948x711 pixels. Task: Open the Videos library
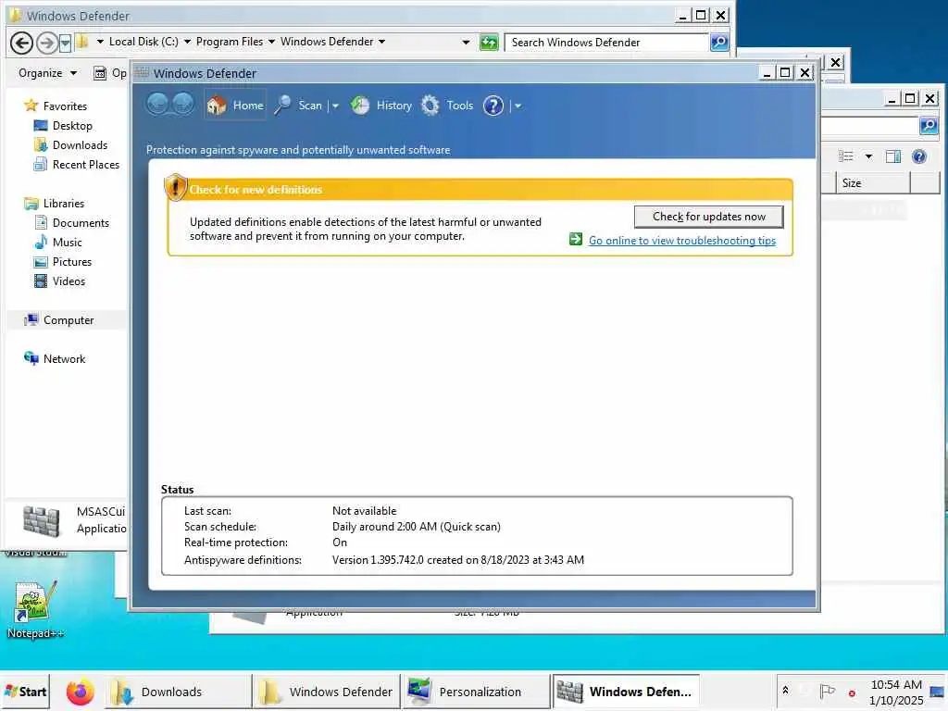click(69, 281)
